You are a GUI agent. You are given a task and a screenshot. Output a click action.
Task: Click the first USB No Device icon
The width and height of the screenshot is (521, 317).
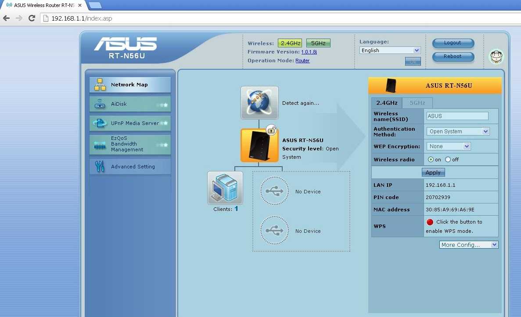pos(274,191)
